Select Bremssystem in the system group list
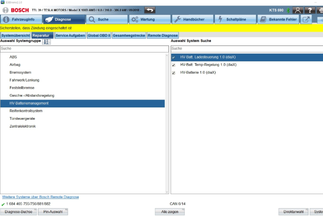Screen dimensions: 323x216 [21, 72]
